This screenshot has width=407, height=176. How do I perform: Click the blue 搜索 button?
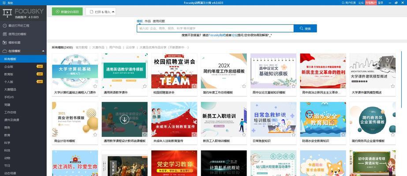pos(305,29)
